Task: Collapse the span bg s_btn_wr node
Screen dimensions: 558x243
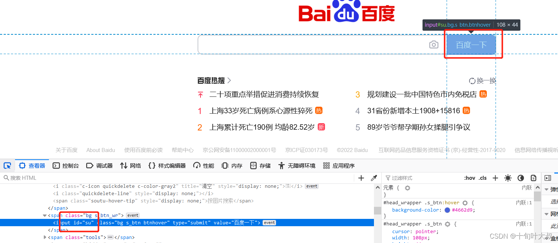Action: [x=45, y=216]
